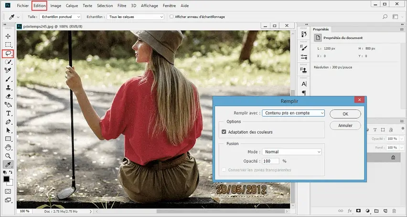Filter layers by shape toggle
Screen dimensions: 407x217
click(383, 129)
